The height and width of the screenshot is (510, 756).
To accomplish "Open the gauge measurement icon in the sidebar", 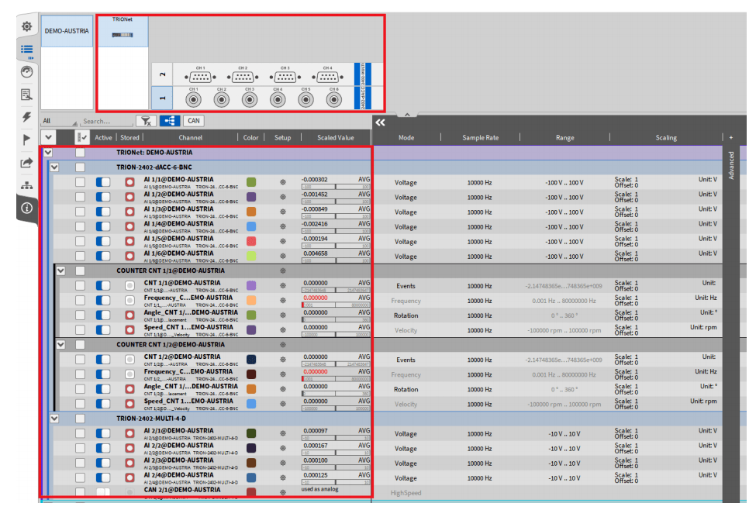I will 26,71.
